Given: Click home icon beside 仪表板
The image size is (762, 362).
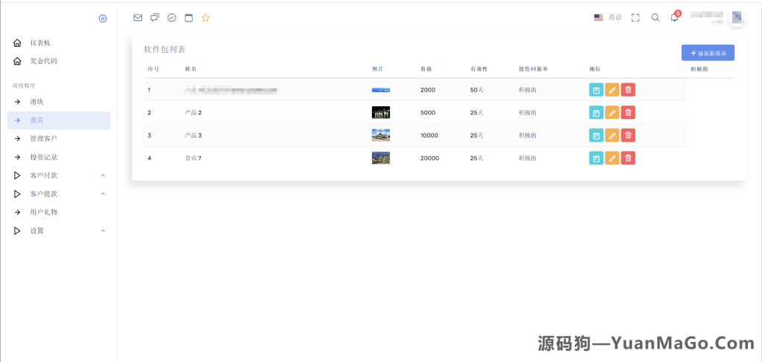Looking at the screenshot, I should 17,42.
